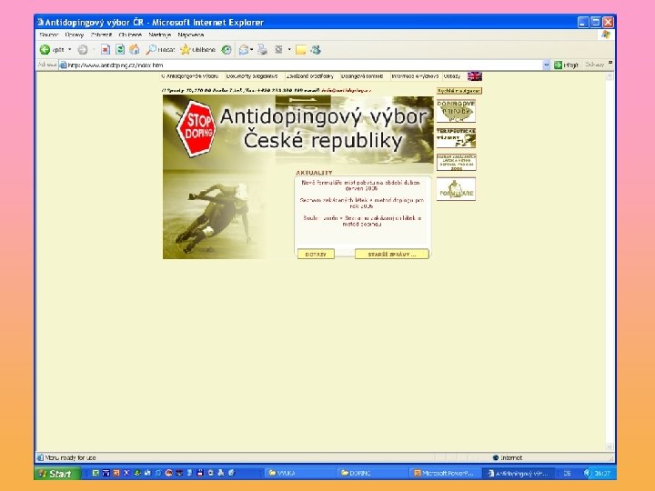Open Favorites with the star icon

click(185, 50)
